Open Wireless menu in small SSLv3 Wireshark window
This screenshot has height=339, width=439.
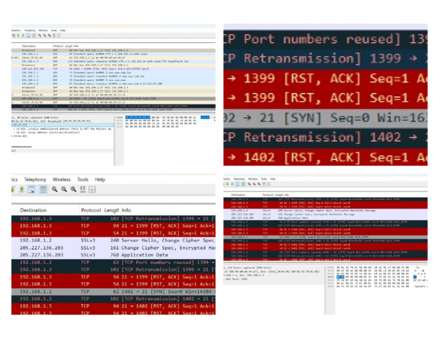[x=253, y=179]
